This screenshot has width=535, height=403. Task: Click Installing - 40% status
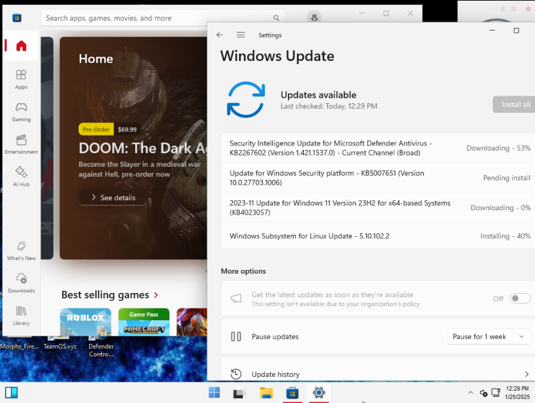(505, 236)
